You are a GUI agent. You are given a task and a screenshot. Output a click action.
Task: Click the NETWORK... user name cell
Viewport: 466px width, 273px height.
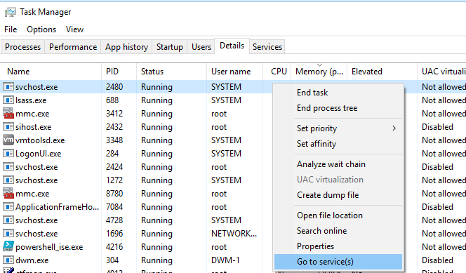click(x=234, y=234)
